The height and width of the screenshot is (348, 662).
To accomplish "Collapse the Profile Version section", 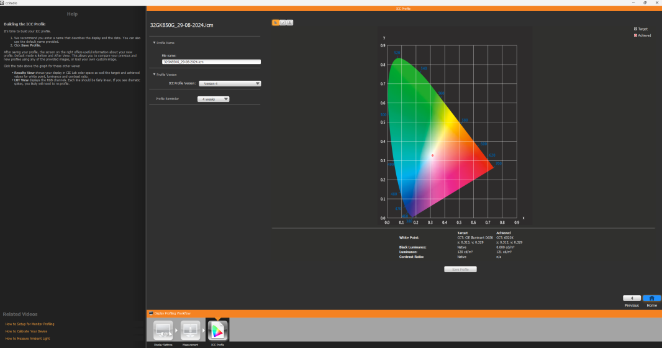I will click(x=154, y=75).
